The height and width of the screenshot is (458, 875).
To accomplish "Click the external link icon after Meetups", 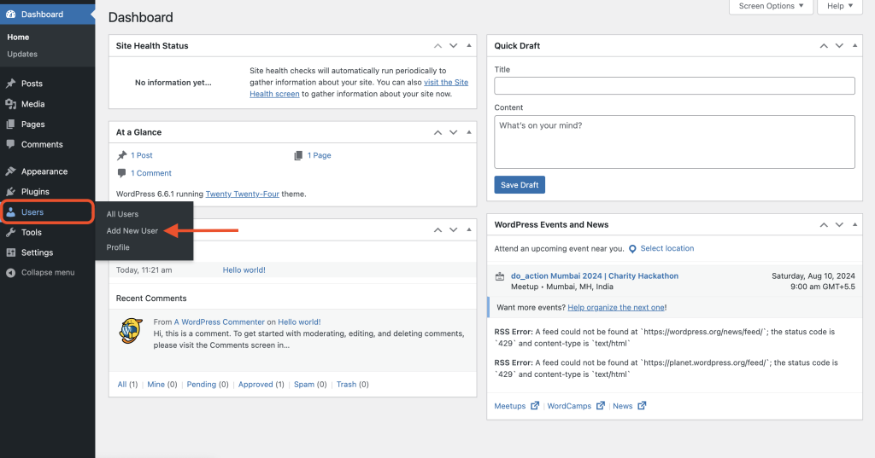I will click(x=535, y=406).
